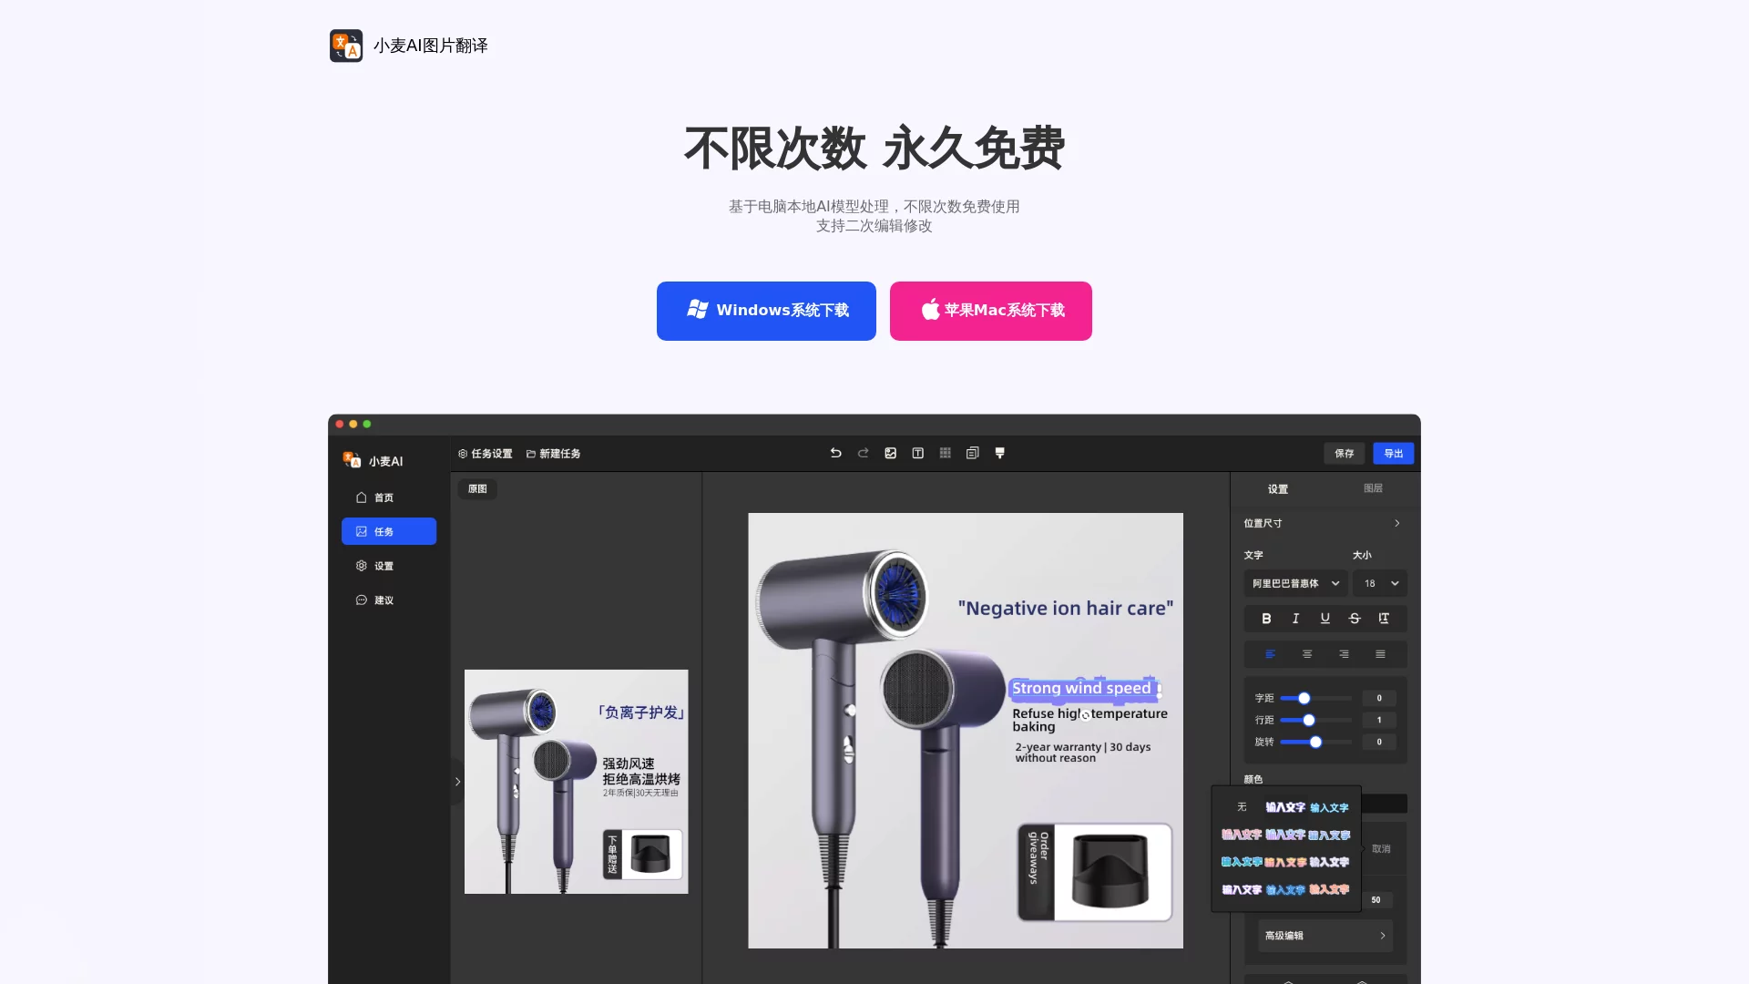Click the Windows系统下载 download button
The width and height of the screenshot is (1749, 984).
coord(766,311)
